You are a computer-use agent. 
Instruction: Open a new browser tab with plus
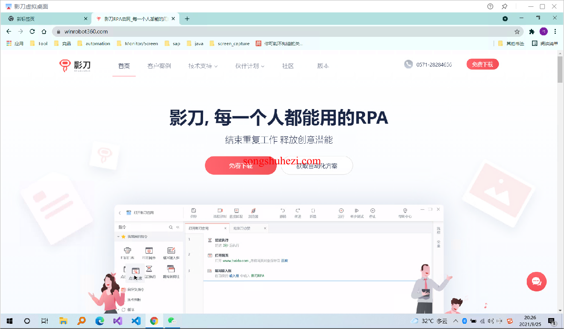[187, 19]
